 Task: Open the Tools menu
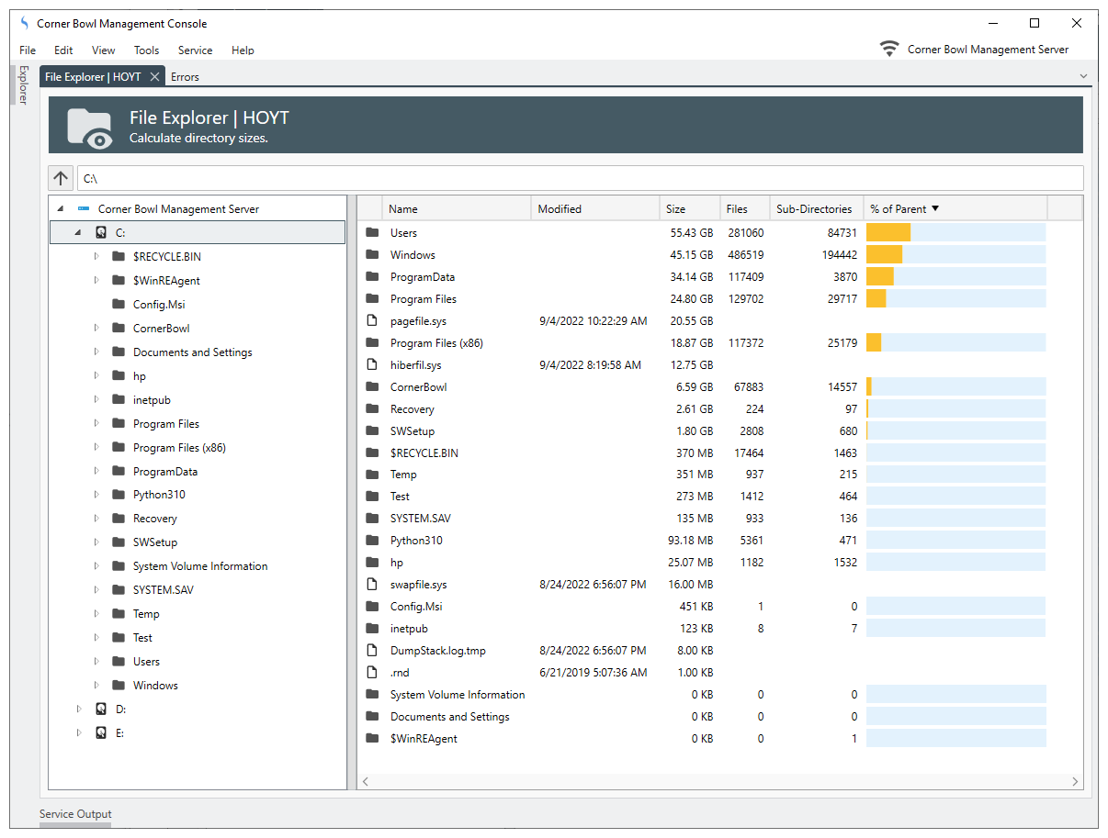[146, 50]
